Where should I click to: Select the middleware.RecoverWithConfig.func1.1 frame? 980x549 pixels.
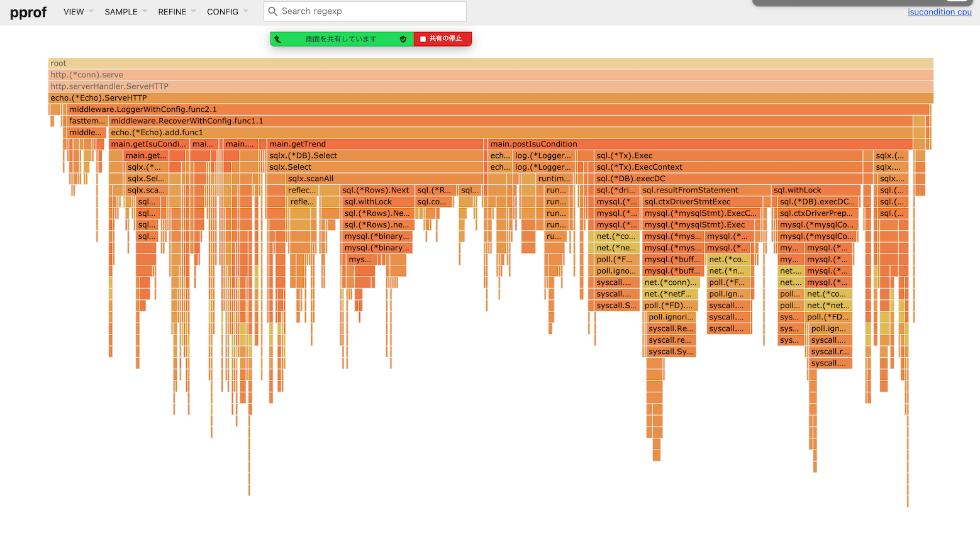[509, 121]
